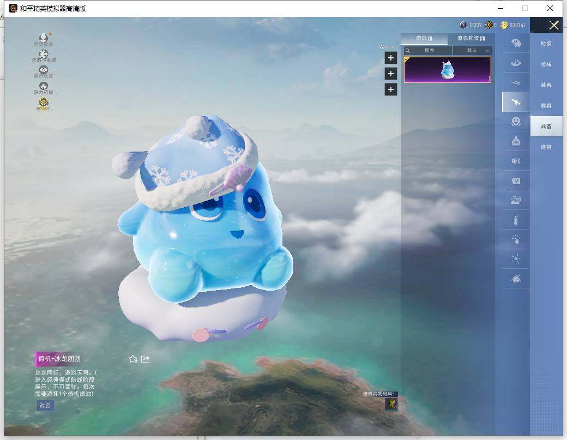
Task: Toggle the eye display settings icon
Action: click(44, 71)
